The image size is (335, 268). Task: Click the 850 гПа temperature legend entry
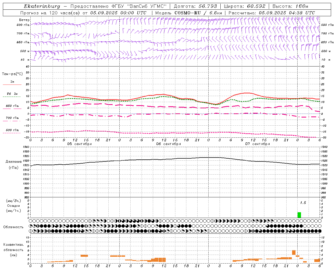pyautogui.click(x=12, y=106)
